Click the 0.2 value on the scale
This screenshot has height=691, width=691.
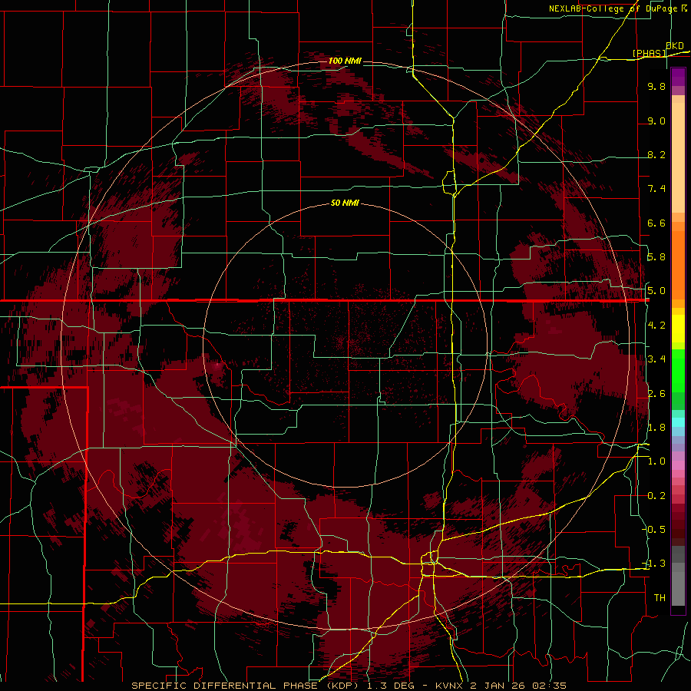(x=656, y=496)
